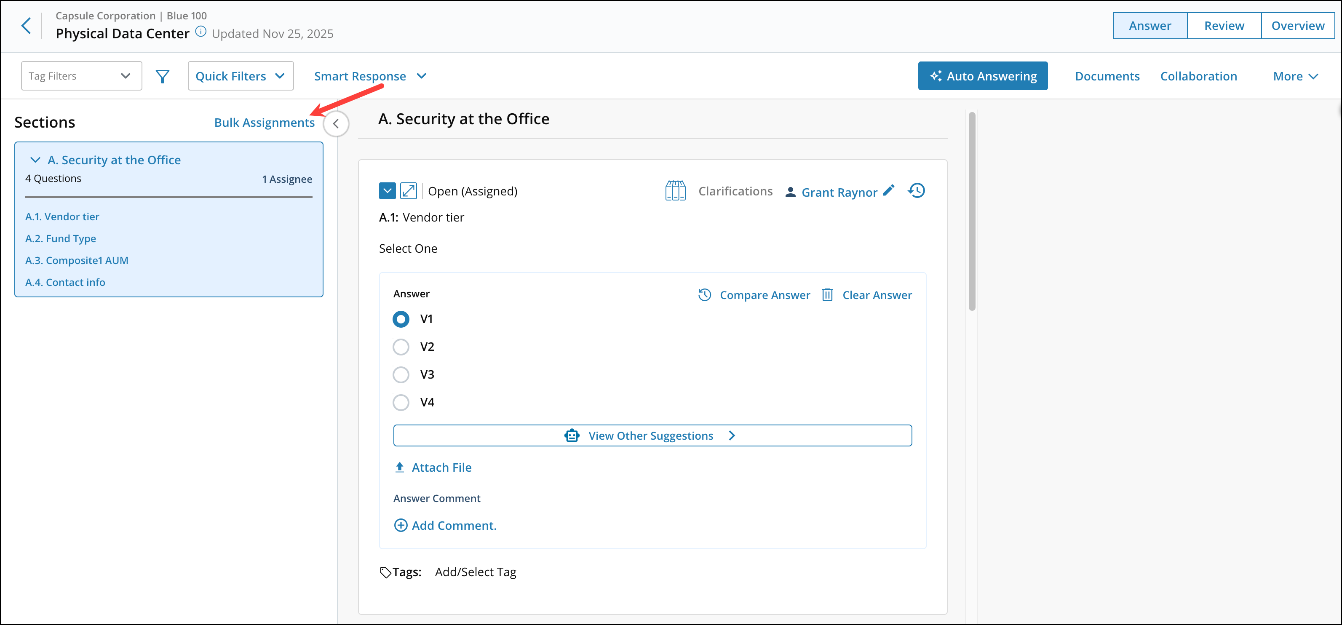Open the More menu

pos(1295,77)
